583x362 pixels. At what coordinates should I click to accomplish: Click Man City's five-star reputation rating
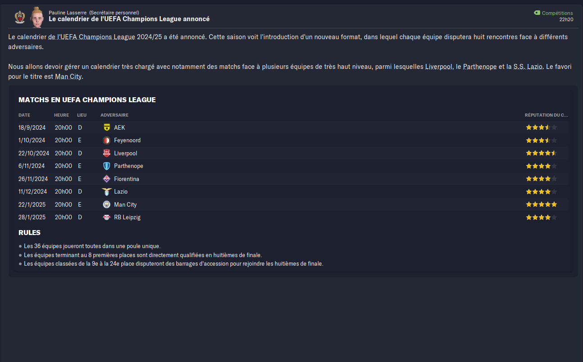(x=541, y=204)
